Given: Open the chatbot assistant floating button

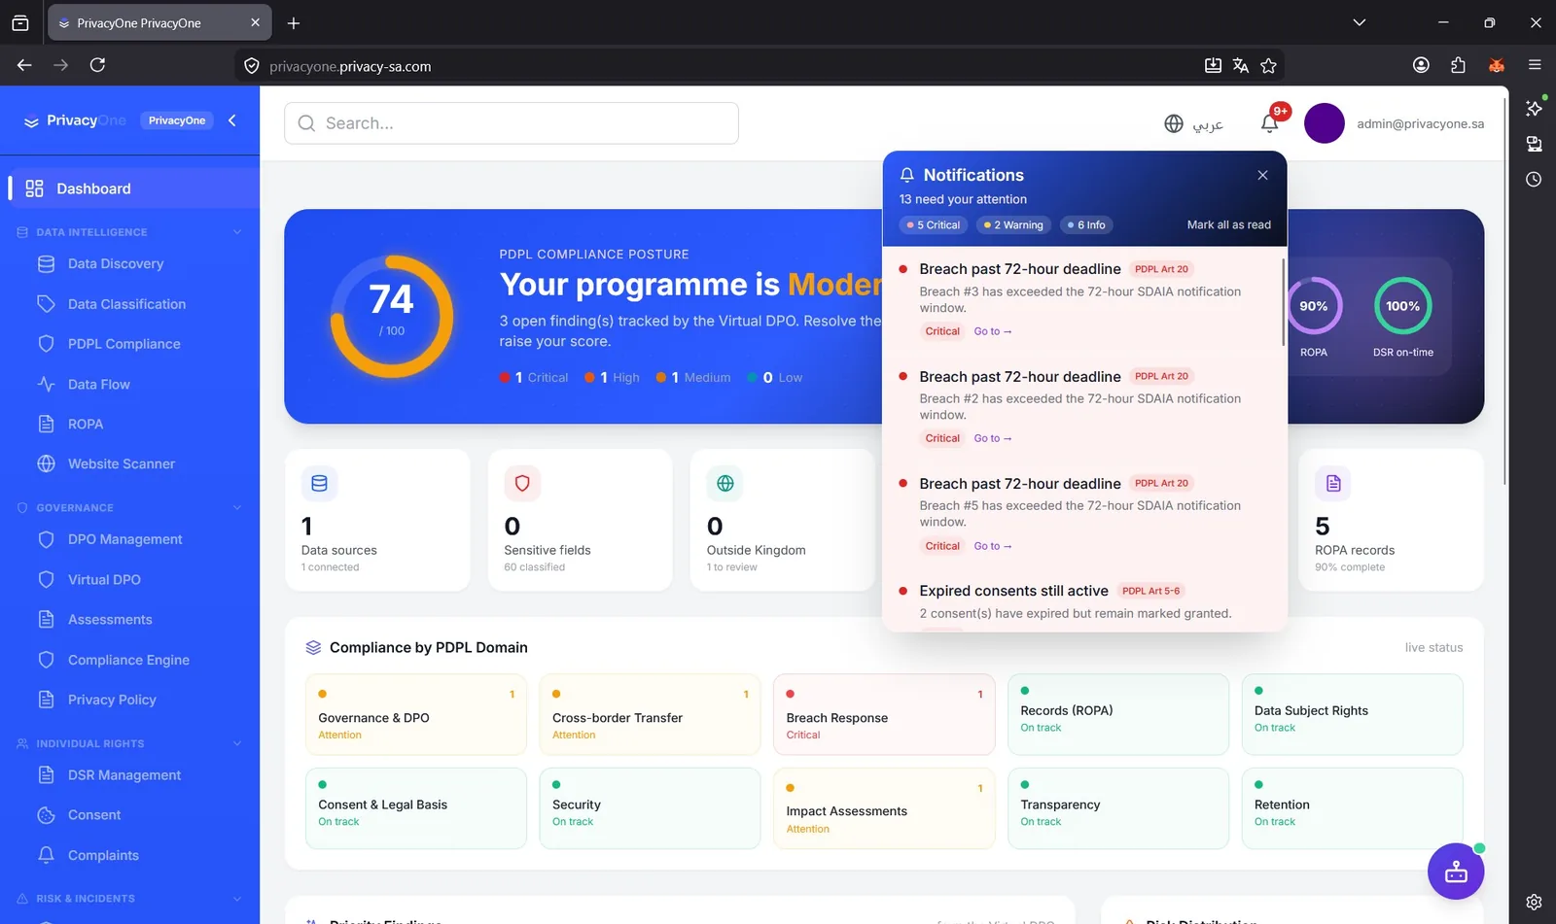Looking at the screenshot, I should pyautogui.click(x=1456, y=872).
